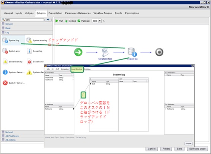This screenshot has width=211, height=154.
Task: Select the red System+Server error palette item
Action: (x=14, y=83)
